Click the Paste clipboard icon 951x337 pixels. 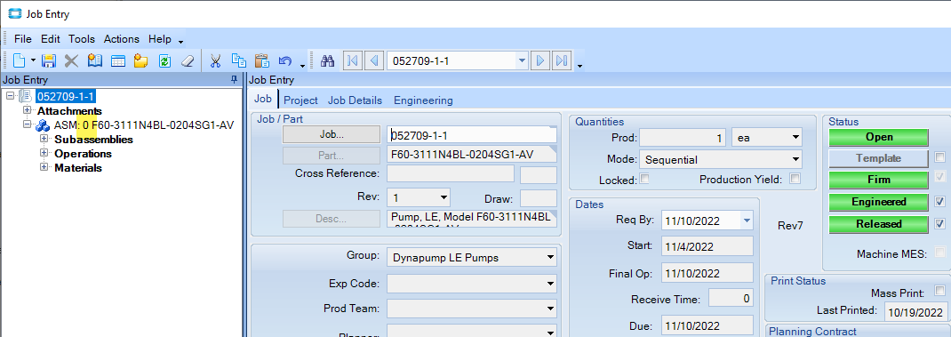tap(261, 60)
